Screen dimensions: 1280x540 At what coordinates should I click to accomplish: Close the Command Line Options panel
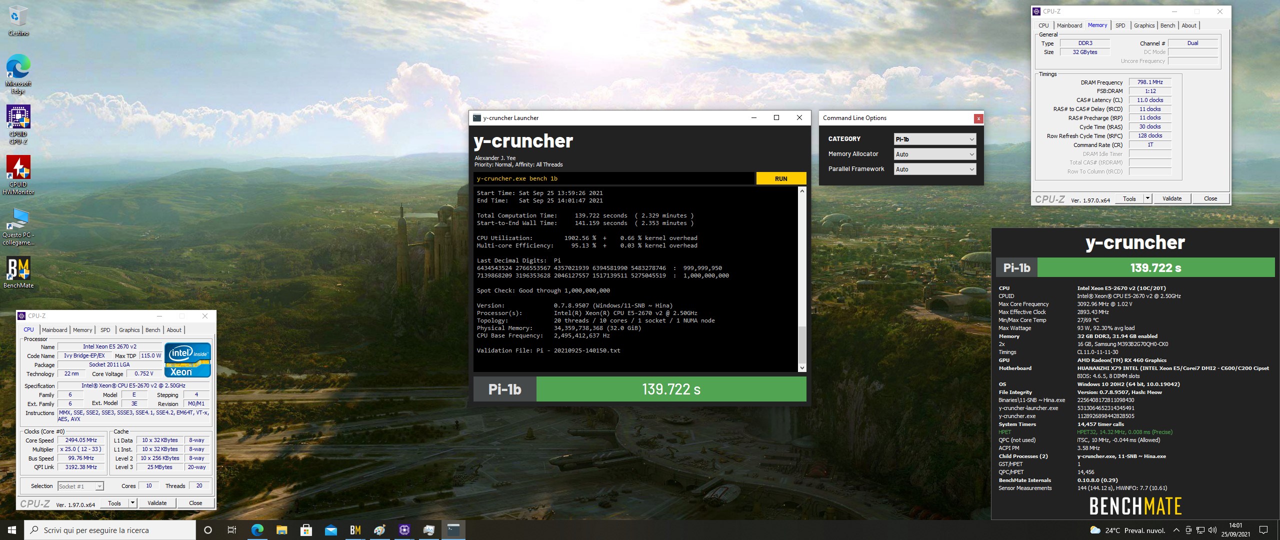point(978,118)
